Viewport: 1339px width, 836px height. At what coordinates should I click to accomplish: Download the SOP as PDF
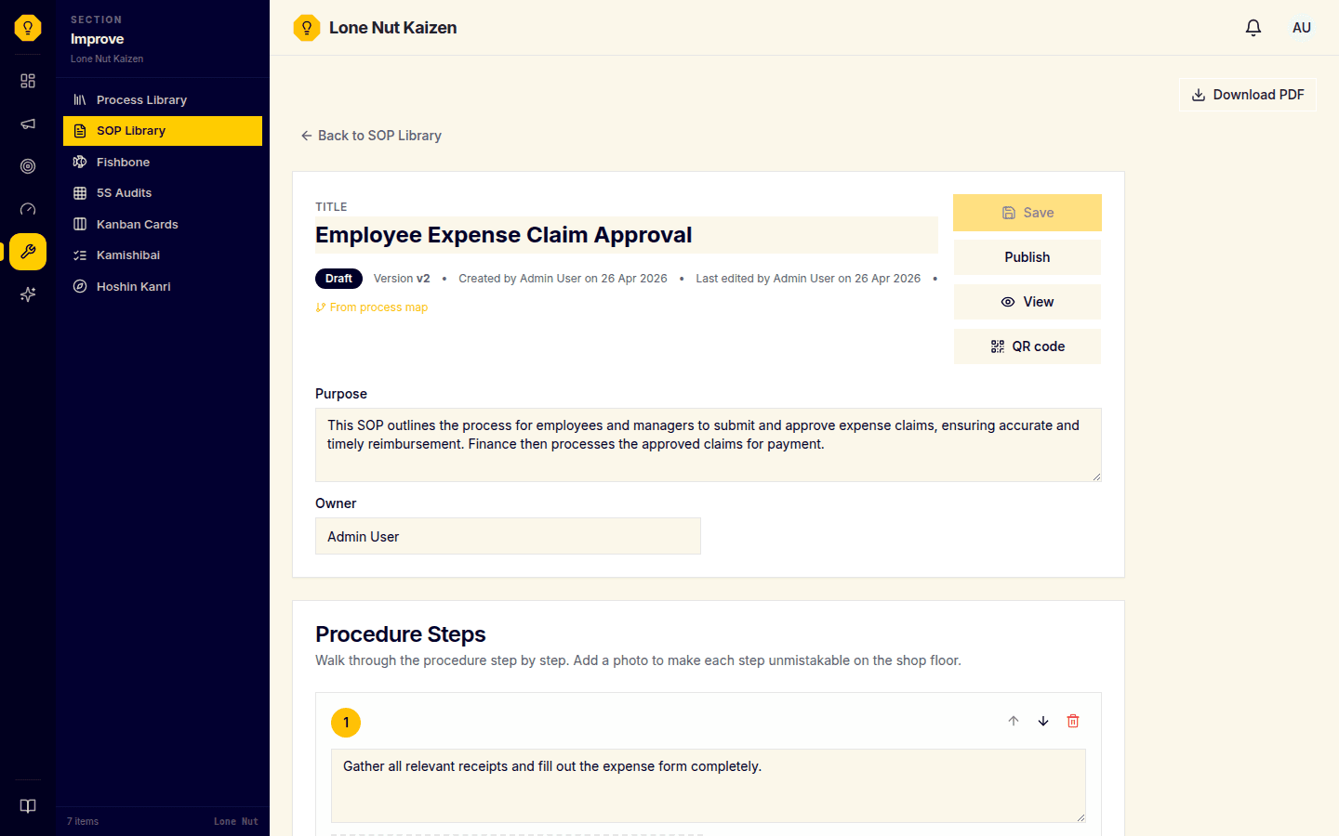(x=1248, y=95)
